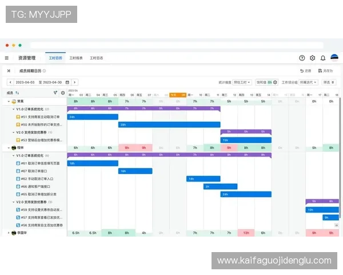This screenshot has width=343, height=275.
Task: Click the 18h bar for #67
Action: click(135, 171)
